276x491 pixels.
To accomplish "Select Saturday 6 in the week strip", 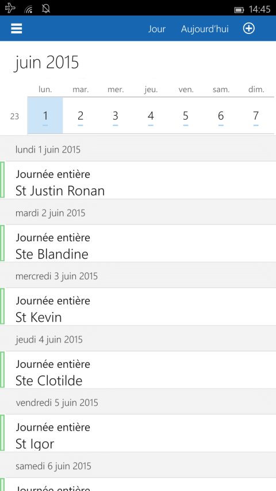I will [x=221, y=116].
